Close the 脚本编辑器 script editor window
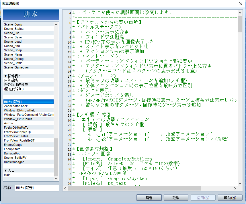Image resolution: width=246 pixels, height=204 pixels. coord(241,4)
